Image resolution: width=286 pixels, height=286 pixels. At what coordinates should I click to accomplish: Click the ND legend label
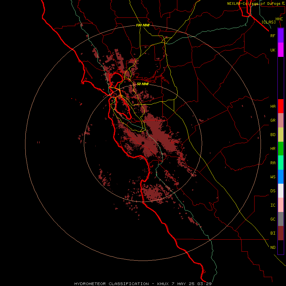tap(273, 248)
